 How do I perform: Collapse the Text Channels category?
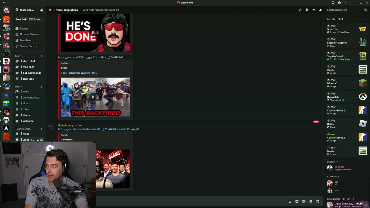pos(24,129)
